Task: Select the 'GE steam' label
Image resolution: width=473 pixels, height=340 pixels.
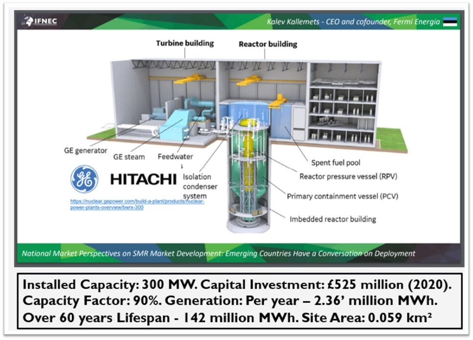Action: [x=129, y=157]
